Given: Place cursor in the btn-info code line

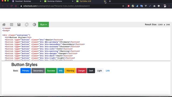Looking at the screenshot, I should pyautogui.click(x=39, y=49).
